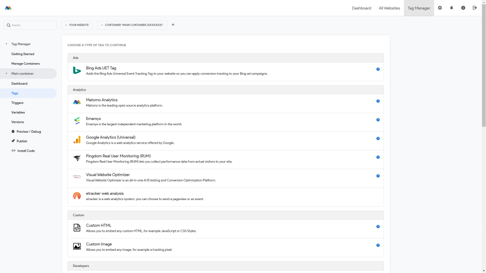Image resolution: width=486 pixels, height=273 pixels.
Task: Open Manage Containers in sidebar
Action: [x=26, y=64]
